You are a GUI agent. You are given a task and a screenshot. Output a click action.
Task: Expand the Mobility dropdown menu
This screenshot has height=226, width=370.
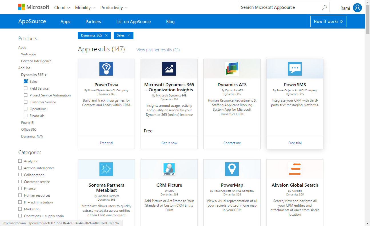coord(85,8)
